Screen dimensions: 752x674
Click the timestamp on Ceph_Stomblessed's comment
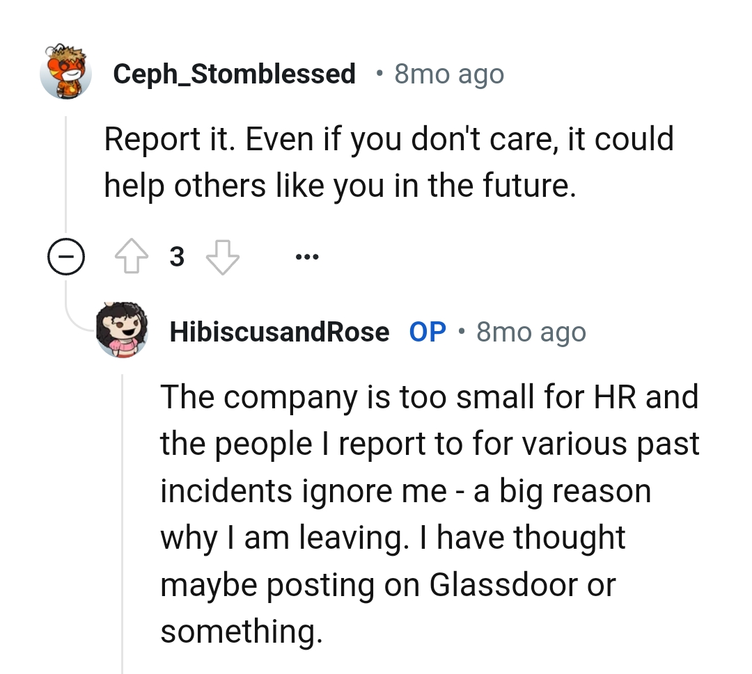click(x=448, y=74)
